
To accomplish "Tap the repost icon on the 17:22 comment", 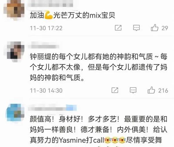I will (118, 28).
